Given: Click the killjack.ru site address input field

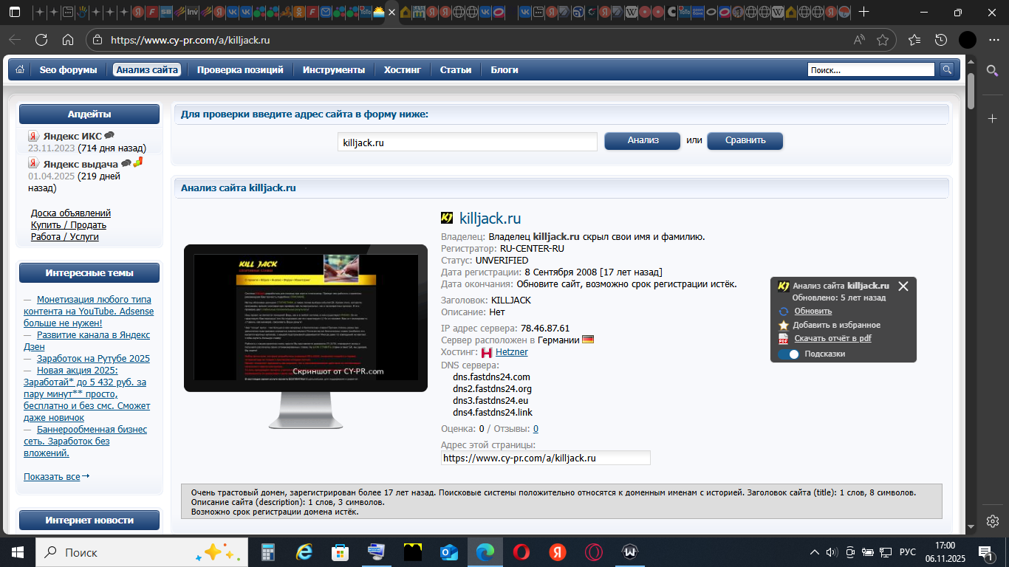Looking at the screenshot, I should click(468, 142).
